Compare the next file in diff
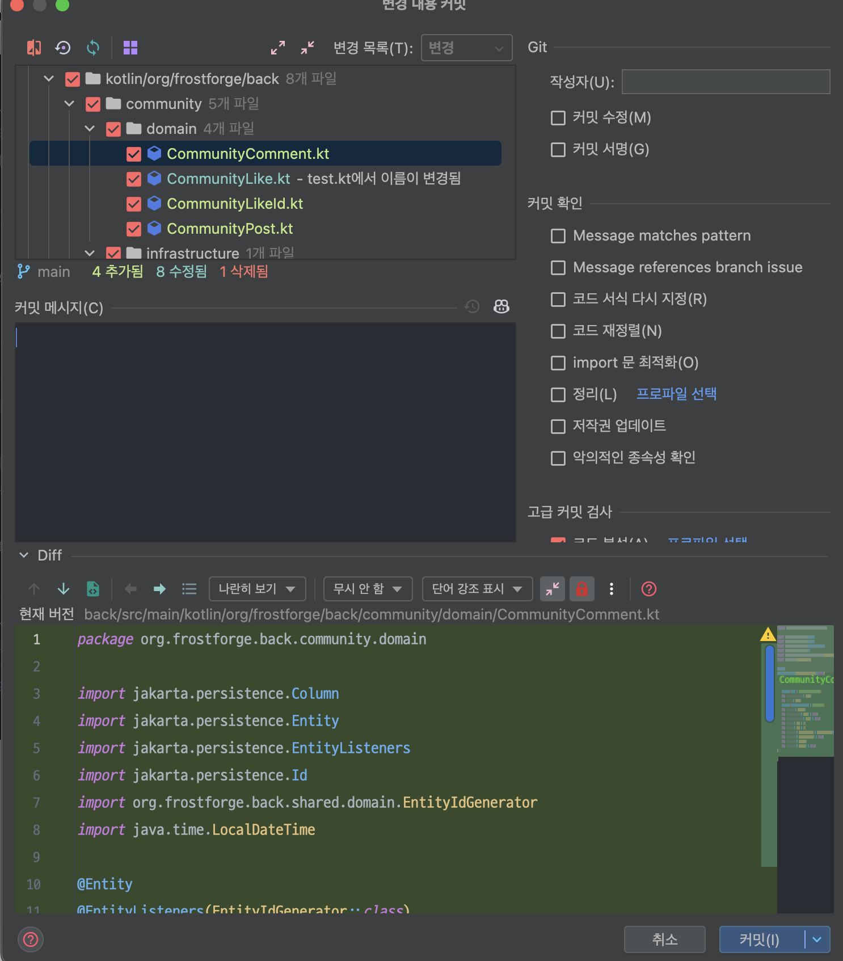The height and width of the screenshot is (961, 843). click(160, 589)
